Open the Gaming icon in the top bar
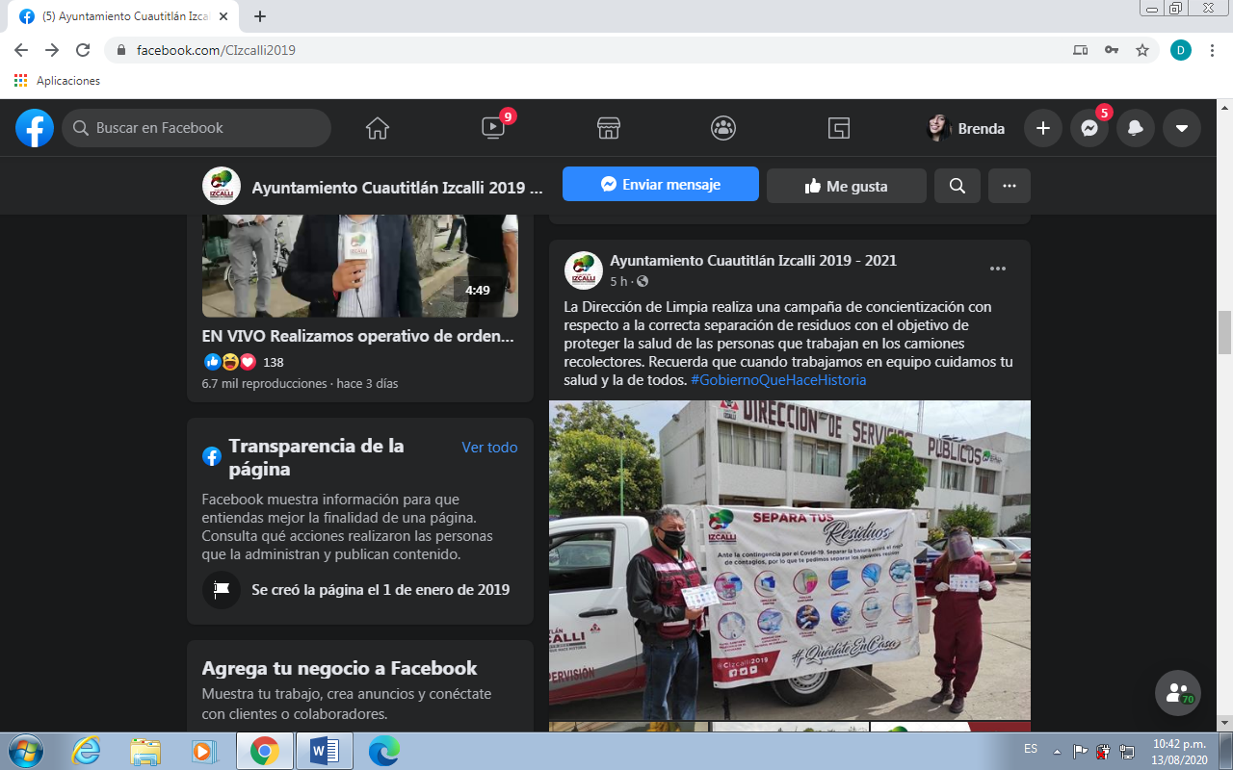 [838, 128]
